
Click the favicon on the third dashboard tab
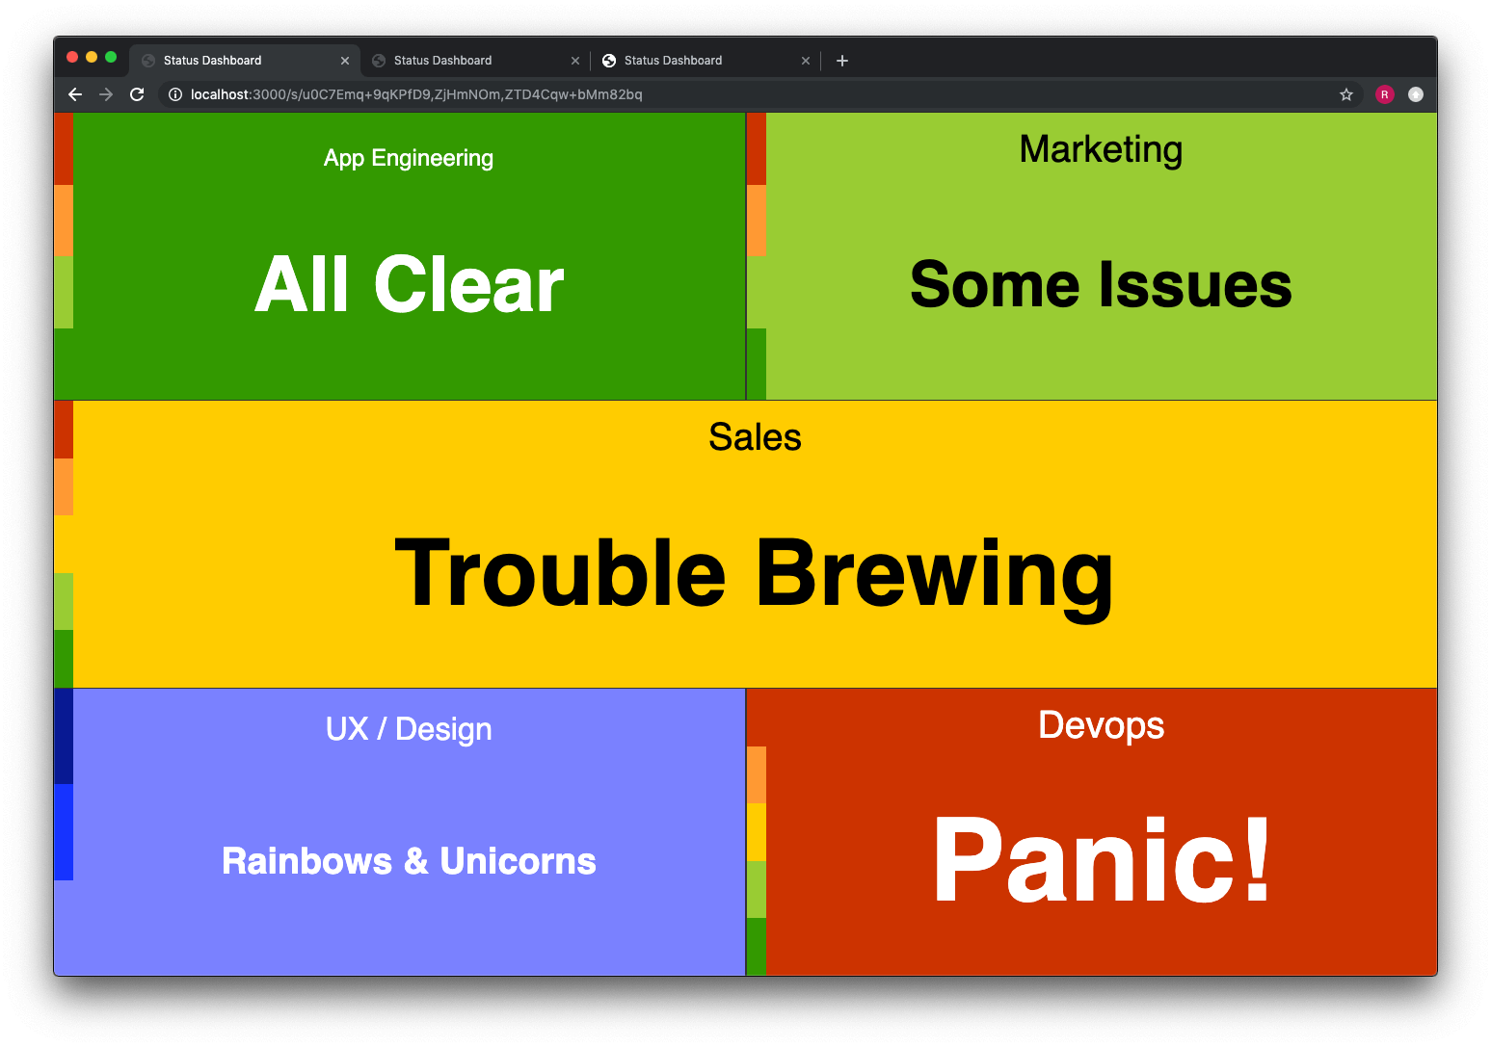(609, 60)
